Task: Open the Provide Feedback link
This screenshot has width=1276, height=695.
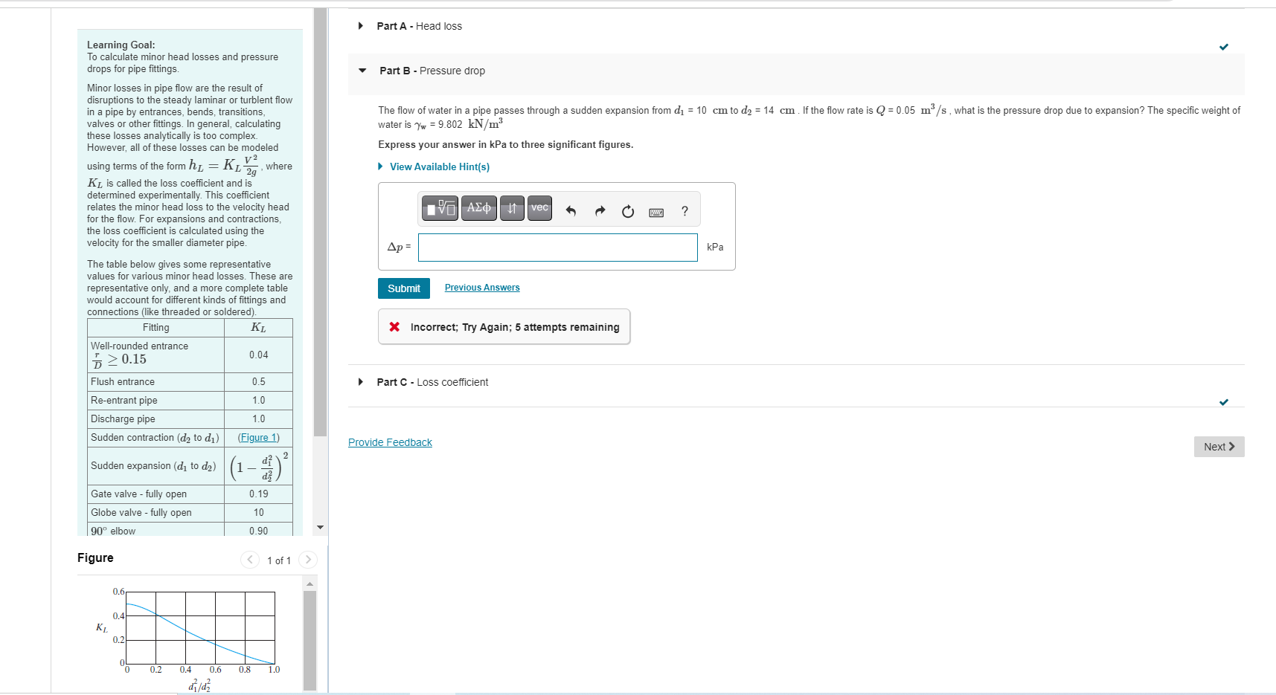Action: tap(390, 442)
